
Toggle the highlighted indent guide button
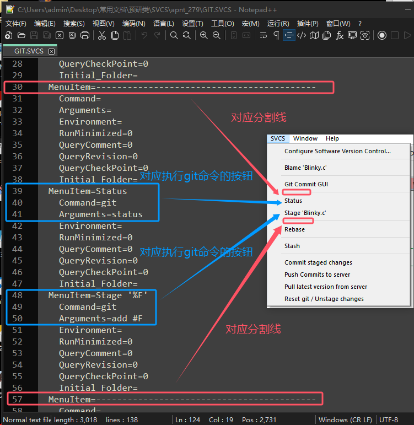[289, 35]
